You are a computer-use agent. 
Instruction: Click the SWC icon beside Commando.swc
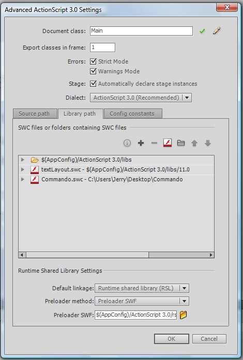[35, 180]
